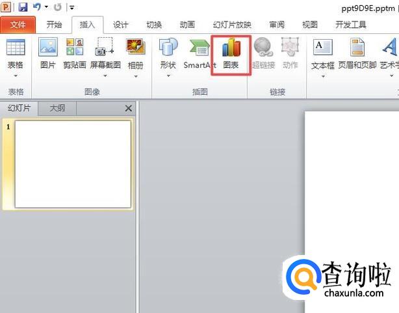Expand the 文本框 dropdown arrow
Viewport: 399px width, 313px height.
pos(323,76)
